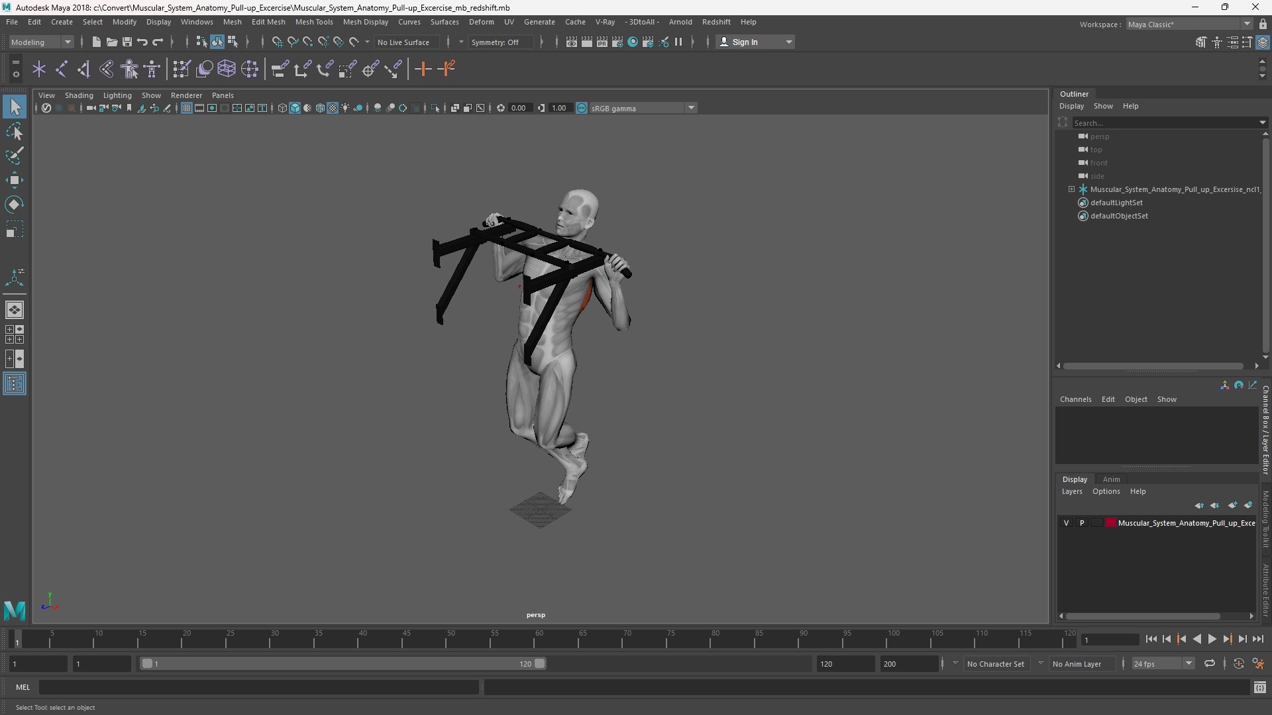Click the Quick Rig humanoid shelf icon
1272x715 pixels.
point(130,69)
